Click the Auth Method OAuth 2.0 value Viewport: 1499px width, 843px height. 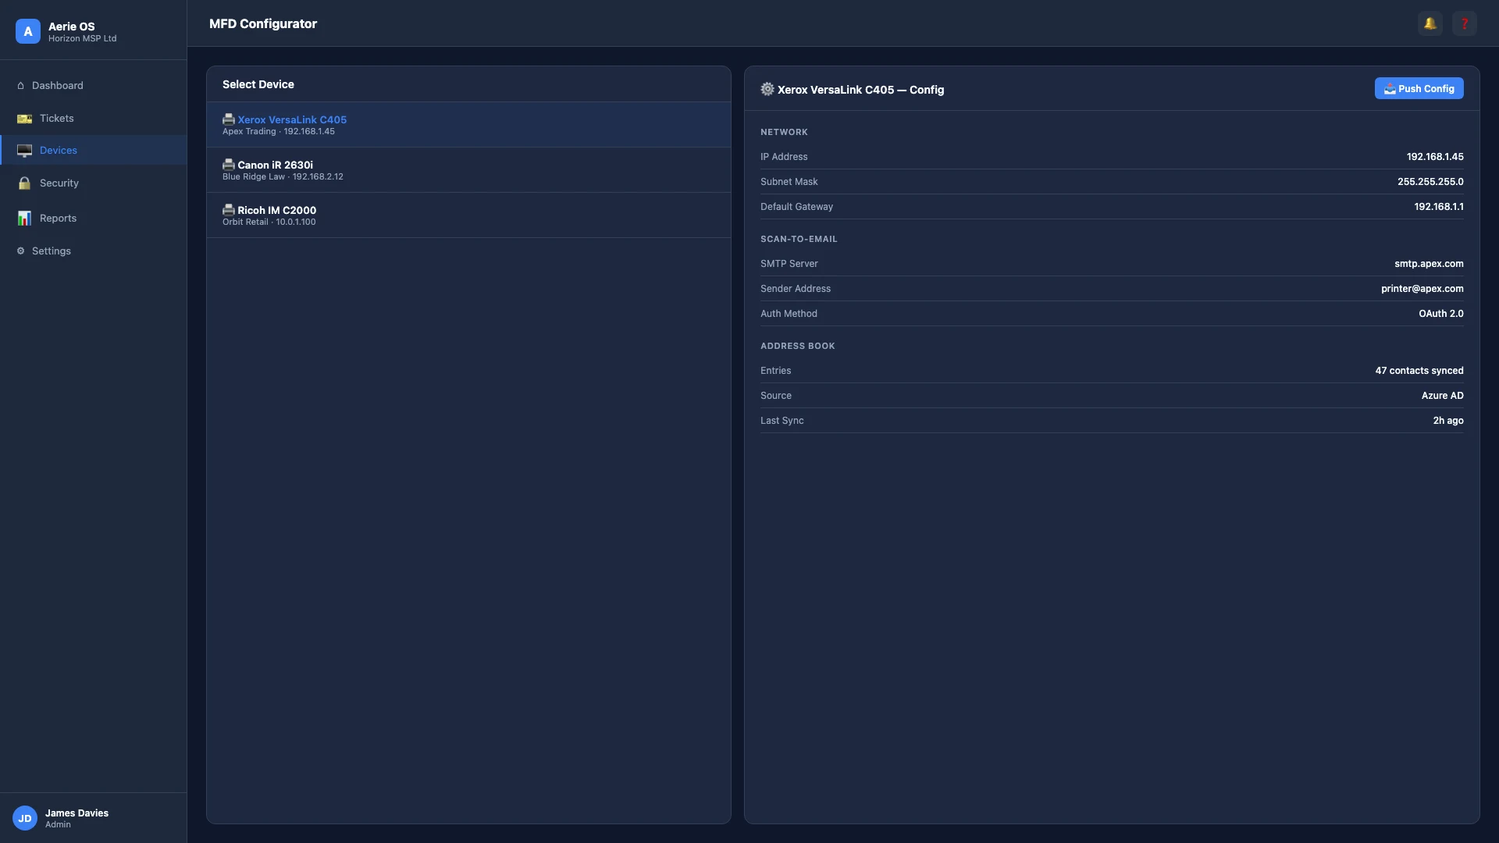tap(1441, 314)
